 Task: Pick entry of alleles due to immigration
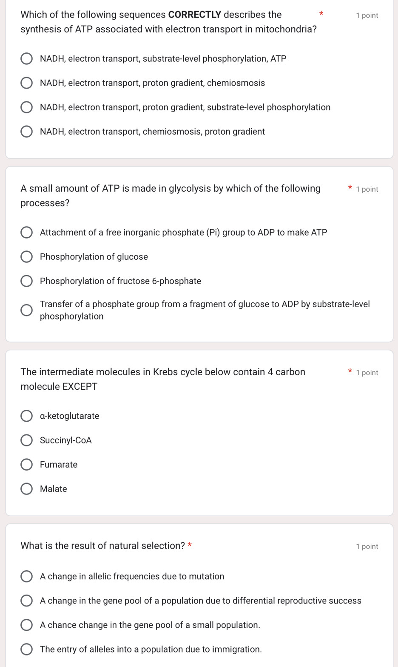coord(26,649)
